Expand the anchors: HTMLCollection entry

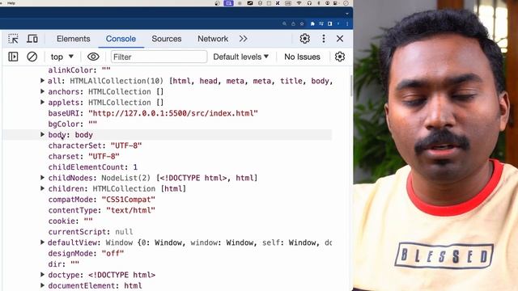click(42, 91)
